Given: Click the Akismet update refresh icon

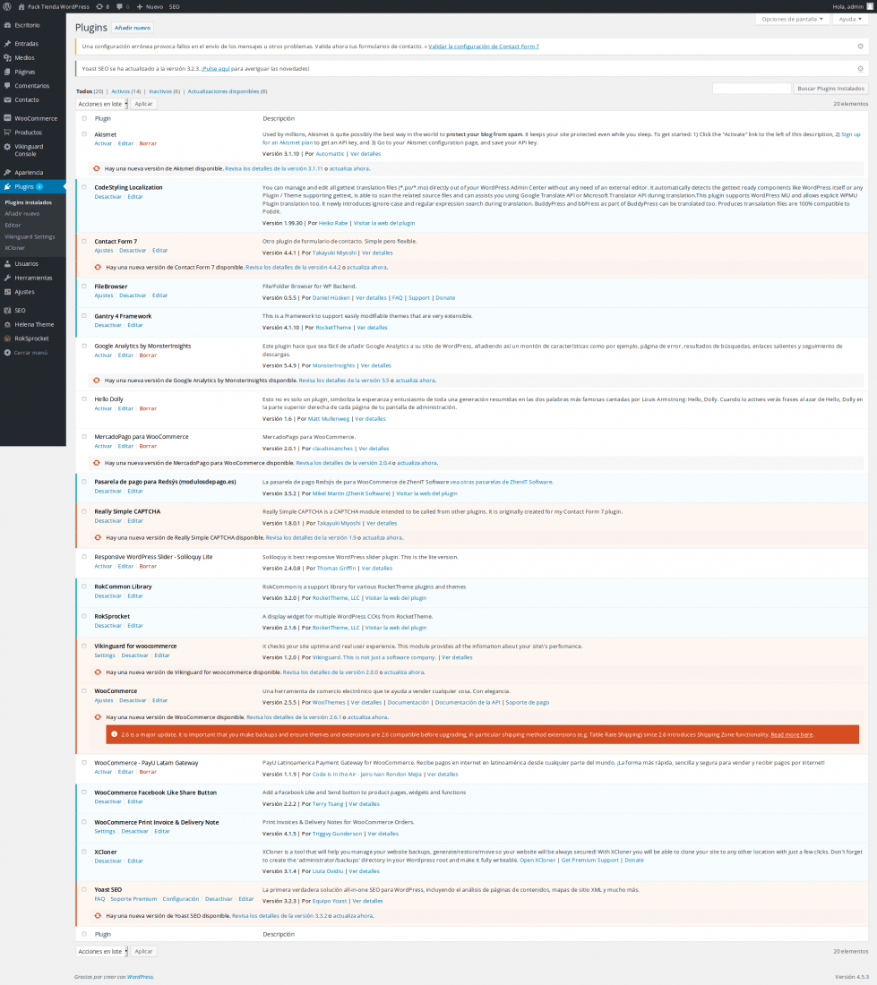Looking at the screenshot, I should (x=97, y=168).
